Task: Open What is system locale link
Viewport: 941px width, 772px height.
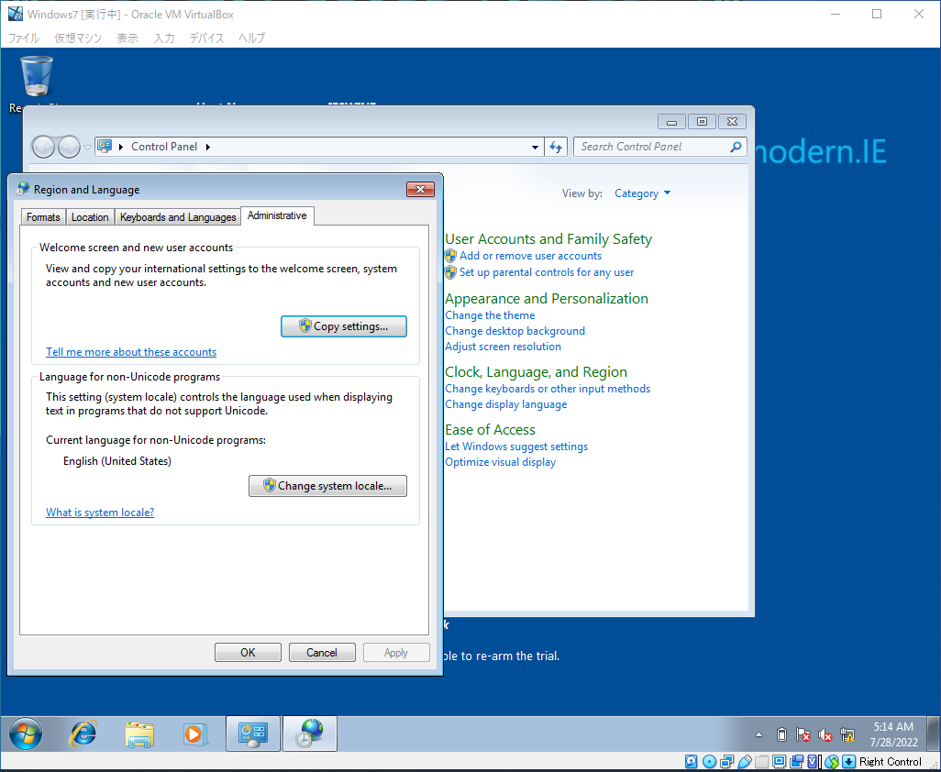Action: tap(100, 513)
